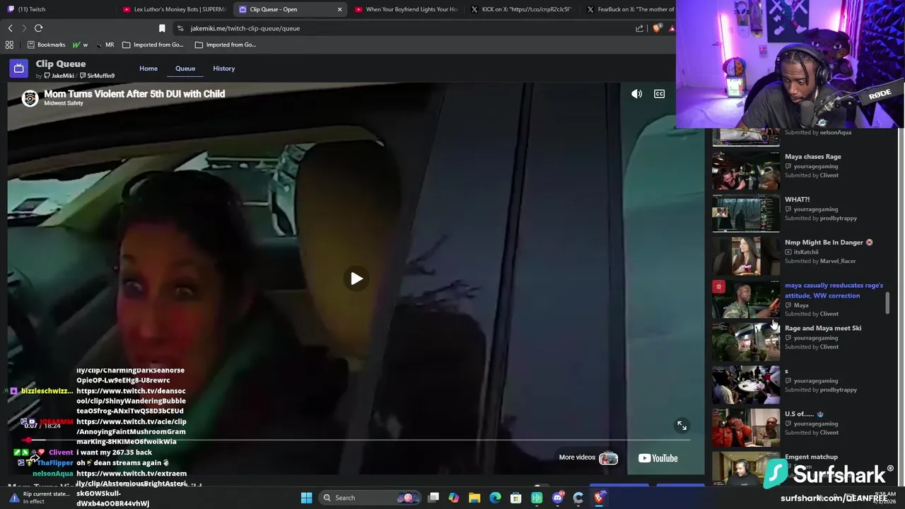This screenshot has width=905, height=509.
Task: Enter fullscreen on the video player
Action: tap(682, 426)
